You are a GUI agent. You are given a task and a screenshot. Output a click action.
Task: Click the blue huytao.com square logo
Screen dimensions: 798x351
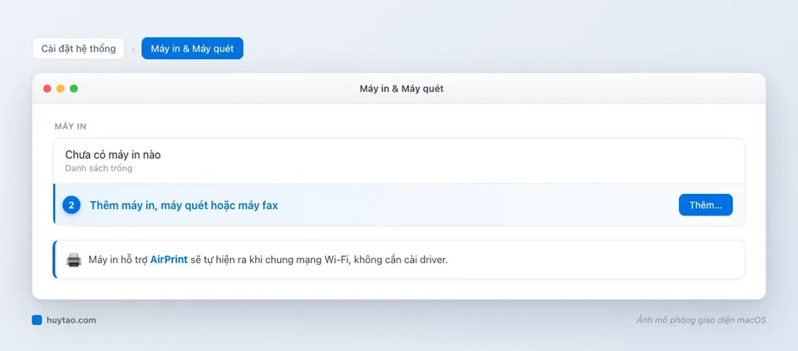(x=37, y=320)
